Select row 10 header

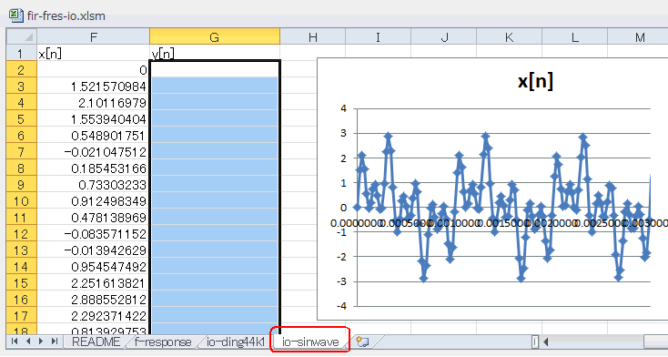coord(22,201)
